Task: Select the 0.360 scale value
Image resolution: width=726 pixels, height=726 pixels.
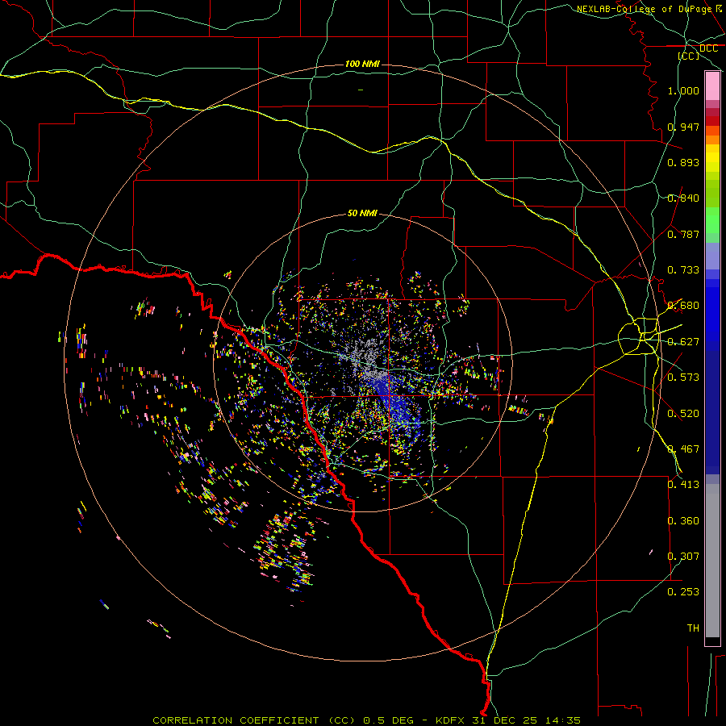Action: pyautogui.click(x=683, y=521)
